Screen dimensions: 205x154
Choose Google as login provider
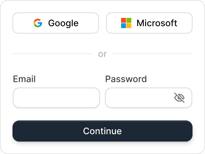56,23
